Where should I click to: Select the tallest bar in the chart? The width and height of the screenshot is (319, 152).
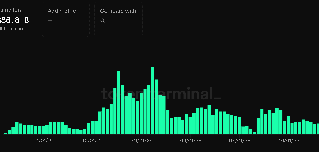tap(153, 100)
